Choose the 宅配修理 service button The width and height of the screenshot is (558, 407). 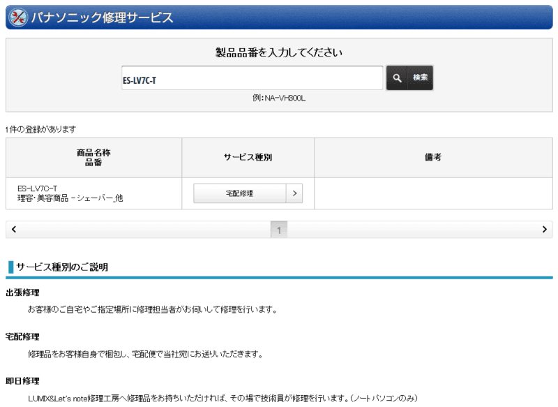(x=239, y=193)
